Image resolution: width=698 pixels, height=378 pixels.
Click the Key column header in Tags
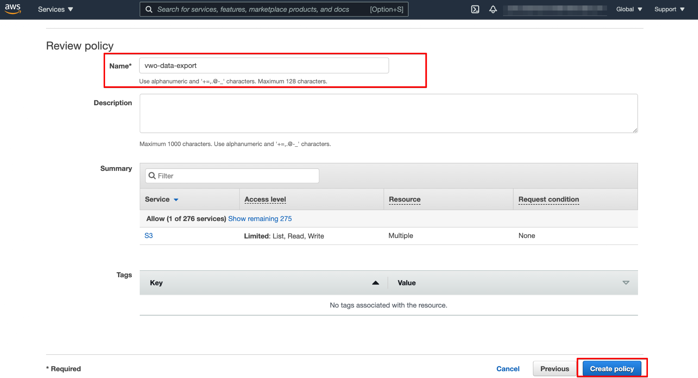pyautogui.click(x=156, y=283)
